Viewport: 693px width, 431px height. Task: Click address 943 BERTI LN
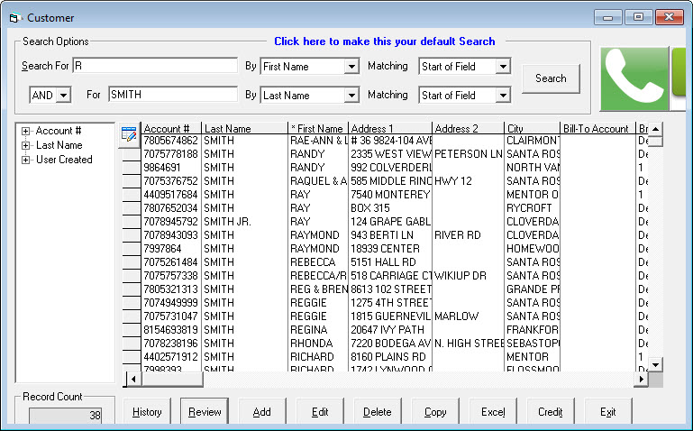coord(390,235)
